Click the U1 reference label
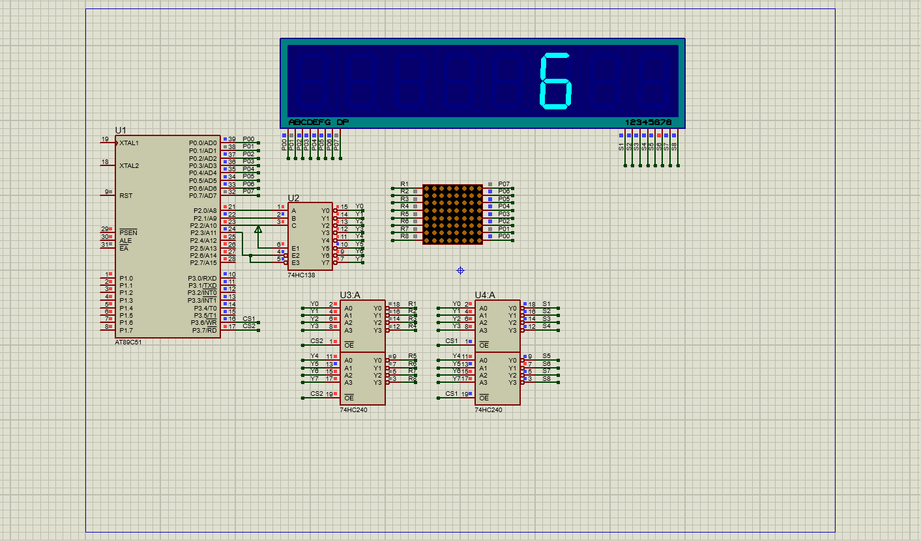921x541 pixels. (x=121, y=130)
